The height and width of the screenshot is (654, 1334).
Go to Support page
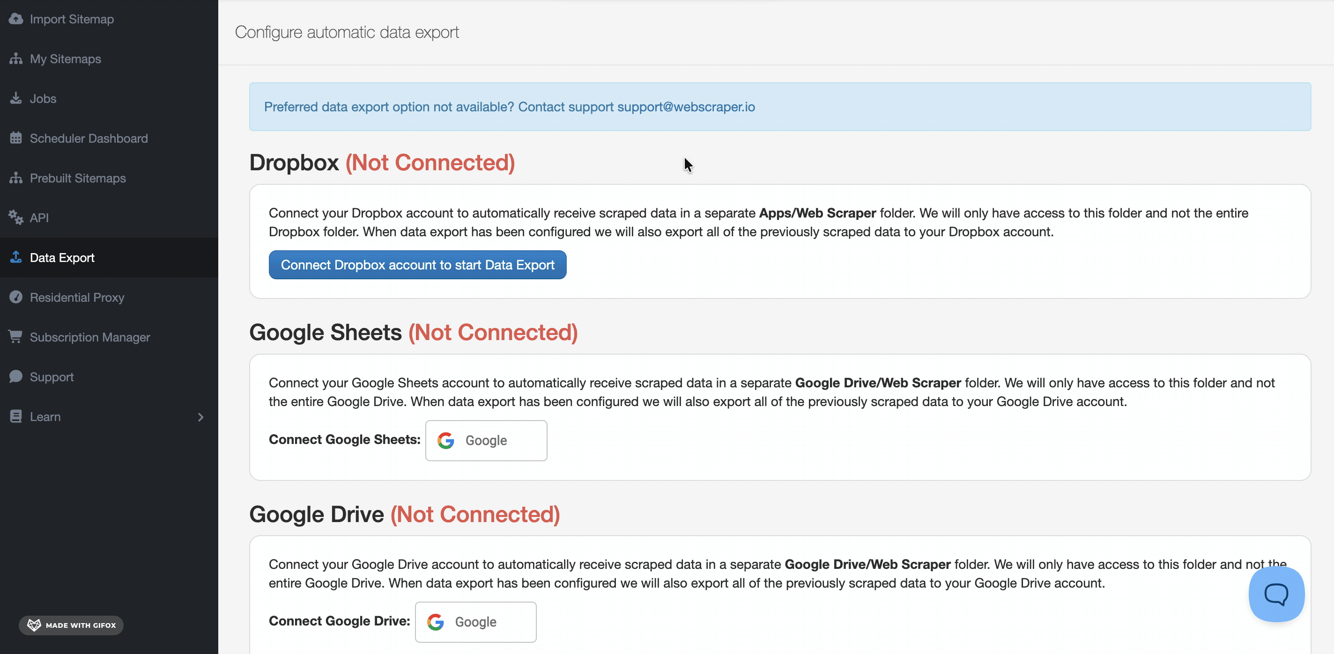click(x=109, y=377)
